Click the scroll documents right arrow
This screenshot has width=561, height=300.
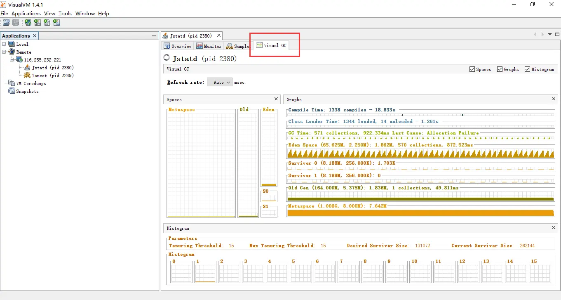pyautogui.click(x=542, y=34)
